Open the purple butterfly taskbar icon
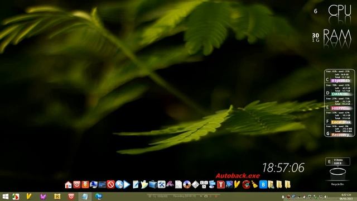The width and height of the screenshot is (357, 201). coord(43,197)
